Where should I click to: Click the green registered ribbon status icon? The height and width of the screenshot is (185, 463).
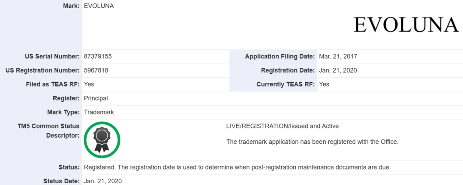coord(102,140)
